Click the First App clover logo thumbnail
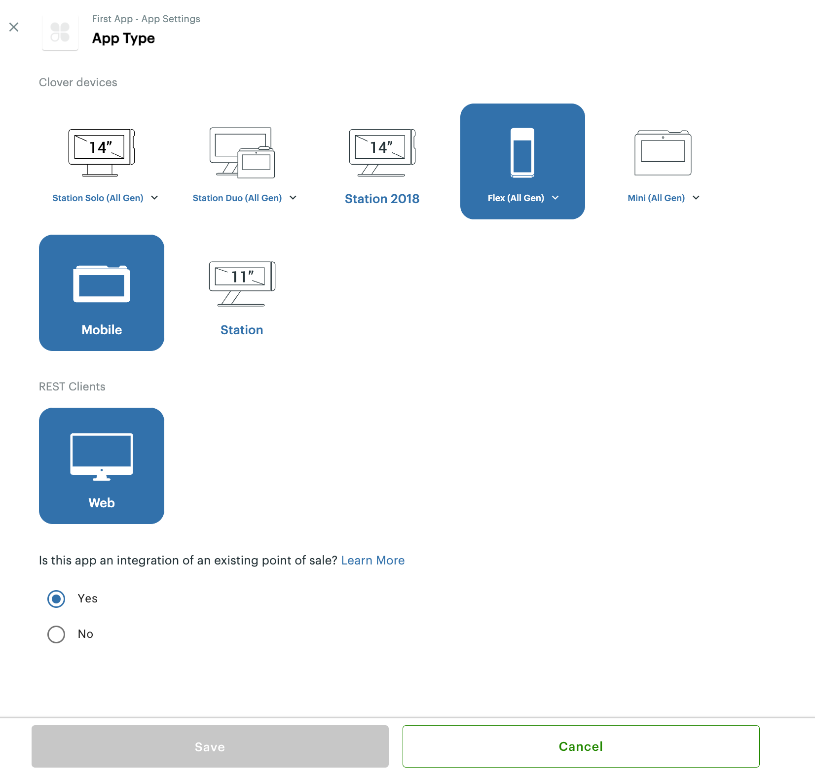The width and height of the screenshot is (815, 774). [60, 33]
